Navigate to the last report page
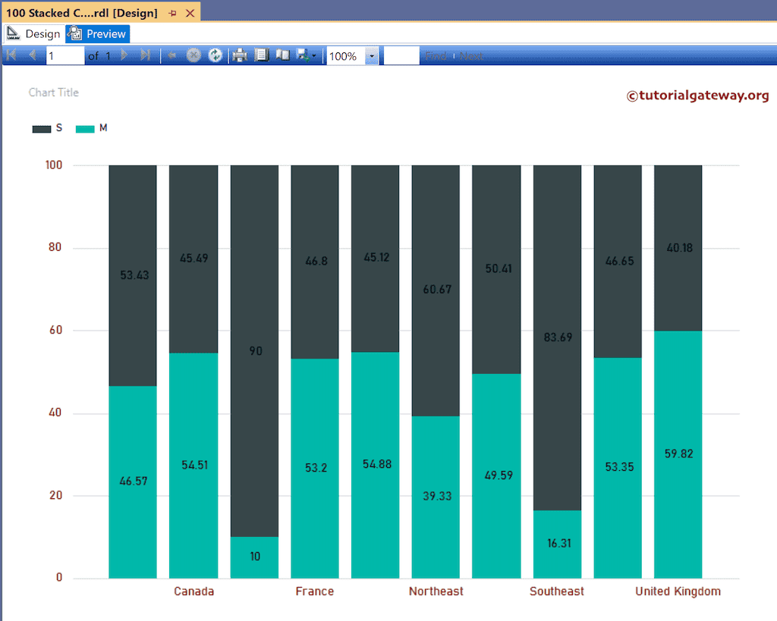Image resolution: width=777 pixels, height=621 pixels. [146, 55]
